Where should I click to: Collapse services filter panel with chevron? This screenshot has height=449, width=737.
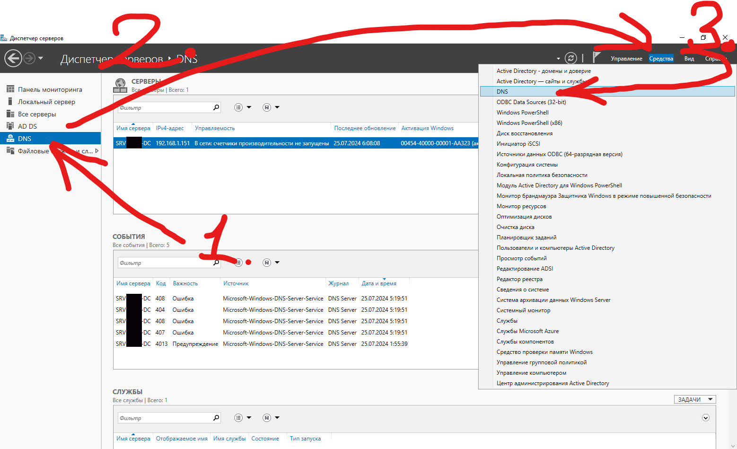[x=706, y=418]
